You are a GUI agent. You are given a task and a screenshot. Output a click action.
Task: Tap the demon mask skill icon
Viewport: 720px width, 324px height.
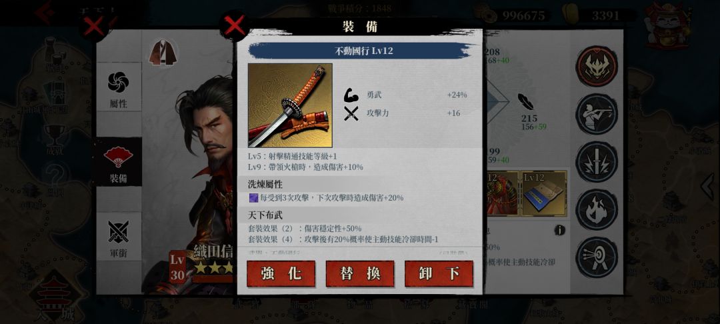click(x=597, y=67)
